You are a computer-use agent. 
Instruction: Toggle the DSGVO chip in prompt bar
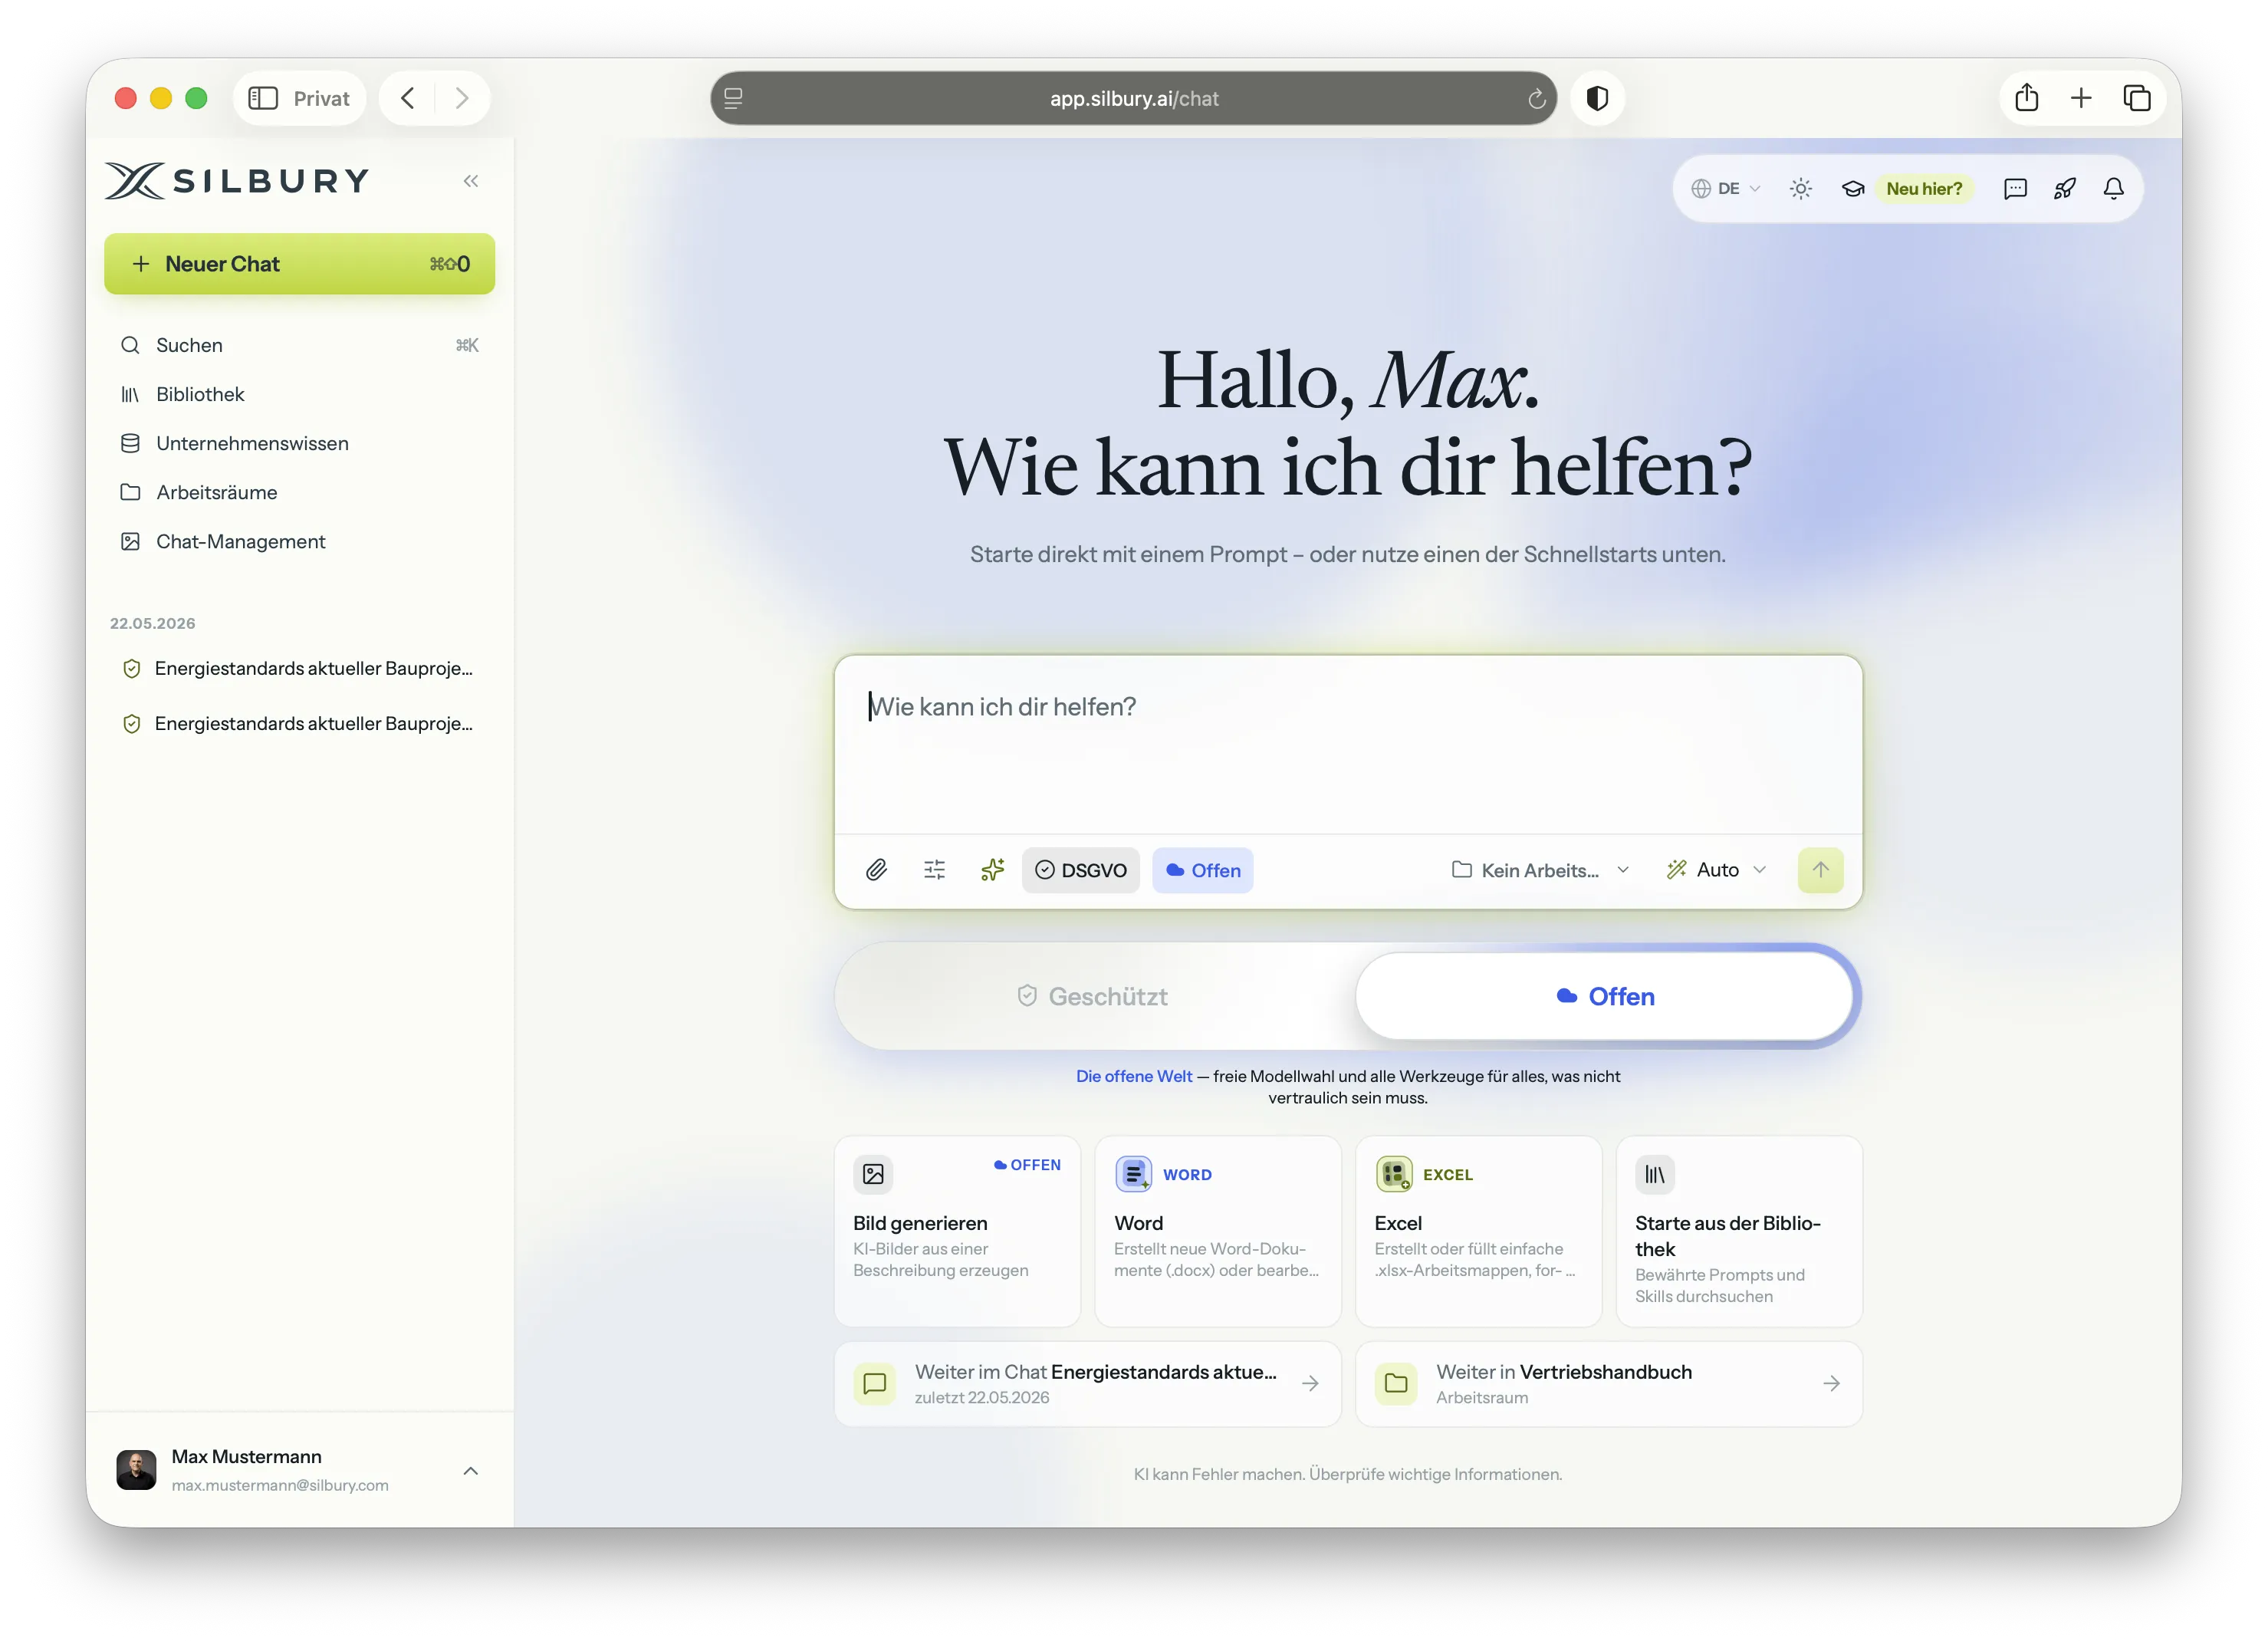tap(1080, 870)
